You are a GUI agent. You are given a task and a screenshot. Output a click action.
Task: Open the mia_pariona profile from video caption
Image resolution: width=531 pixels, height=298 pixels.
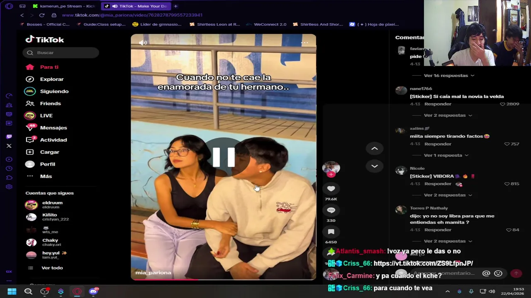[153, 273]
